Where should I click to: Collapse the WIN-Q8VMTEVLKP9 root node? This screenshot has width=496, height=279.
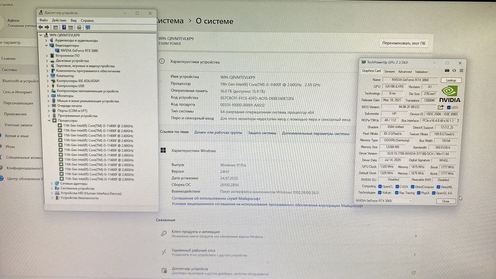41,35
